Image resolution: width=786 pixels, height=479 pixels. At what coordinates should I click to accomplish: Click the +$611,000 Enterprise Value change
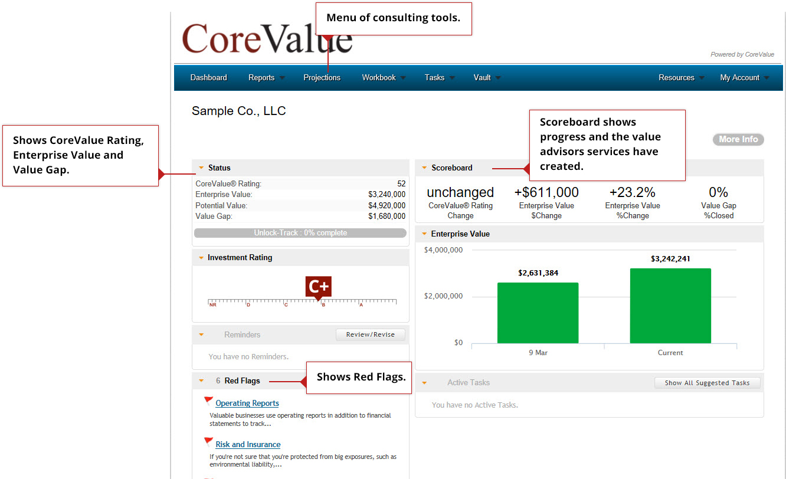click(546, 192)
